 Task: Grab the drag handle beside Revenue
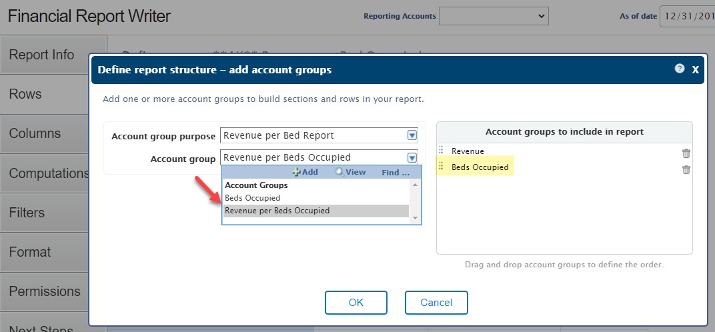[441, 151]
